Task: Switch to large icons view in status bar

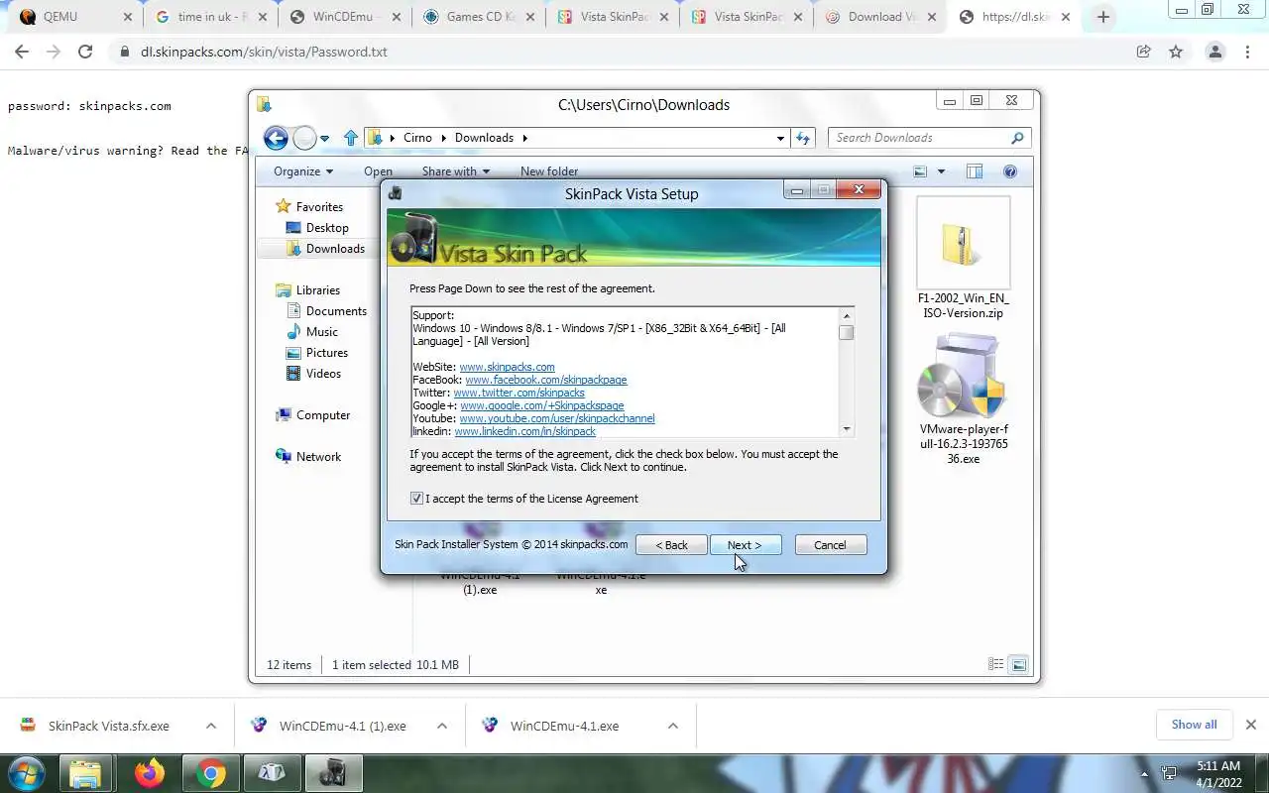Action: pyautogui.click(x=1019, y=665)
